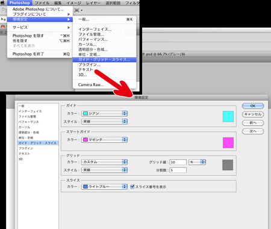Choose Photoshop を終了 menu item
Image resolution: width=271 pixels, height=229 pixels.
tap(40, 54)
